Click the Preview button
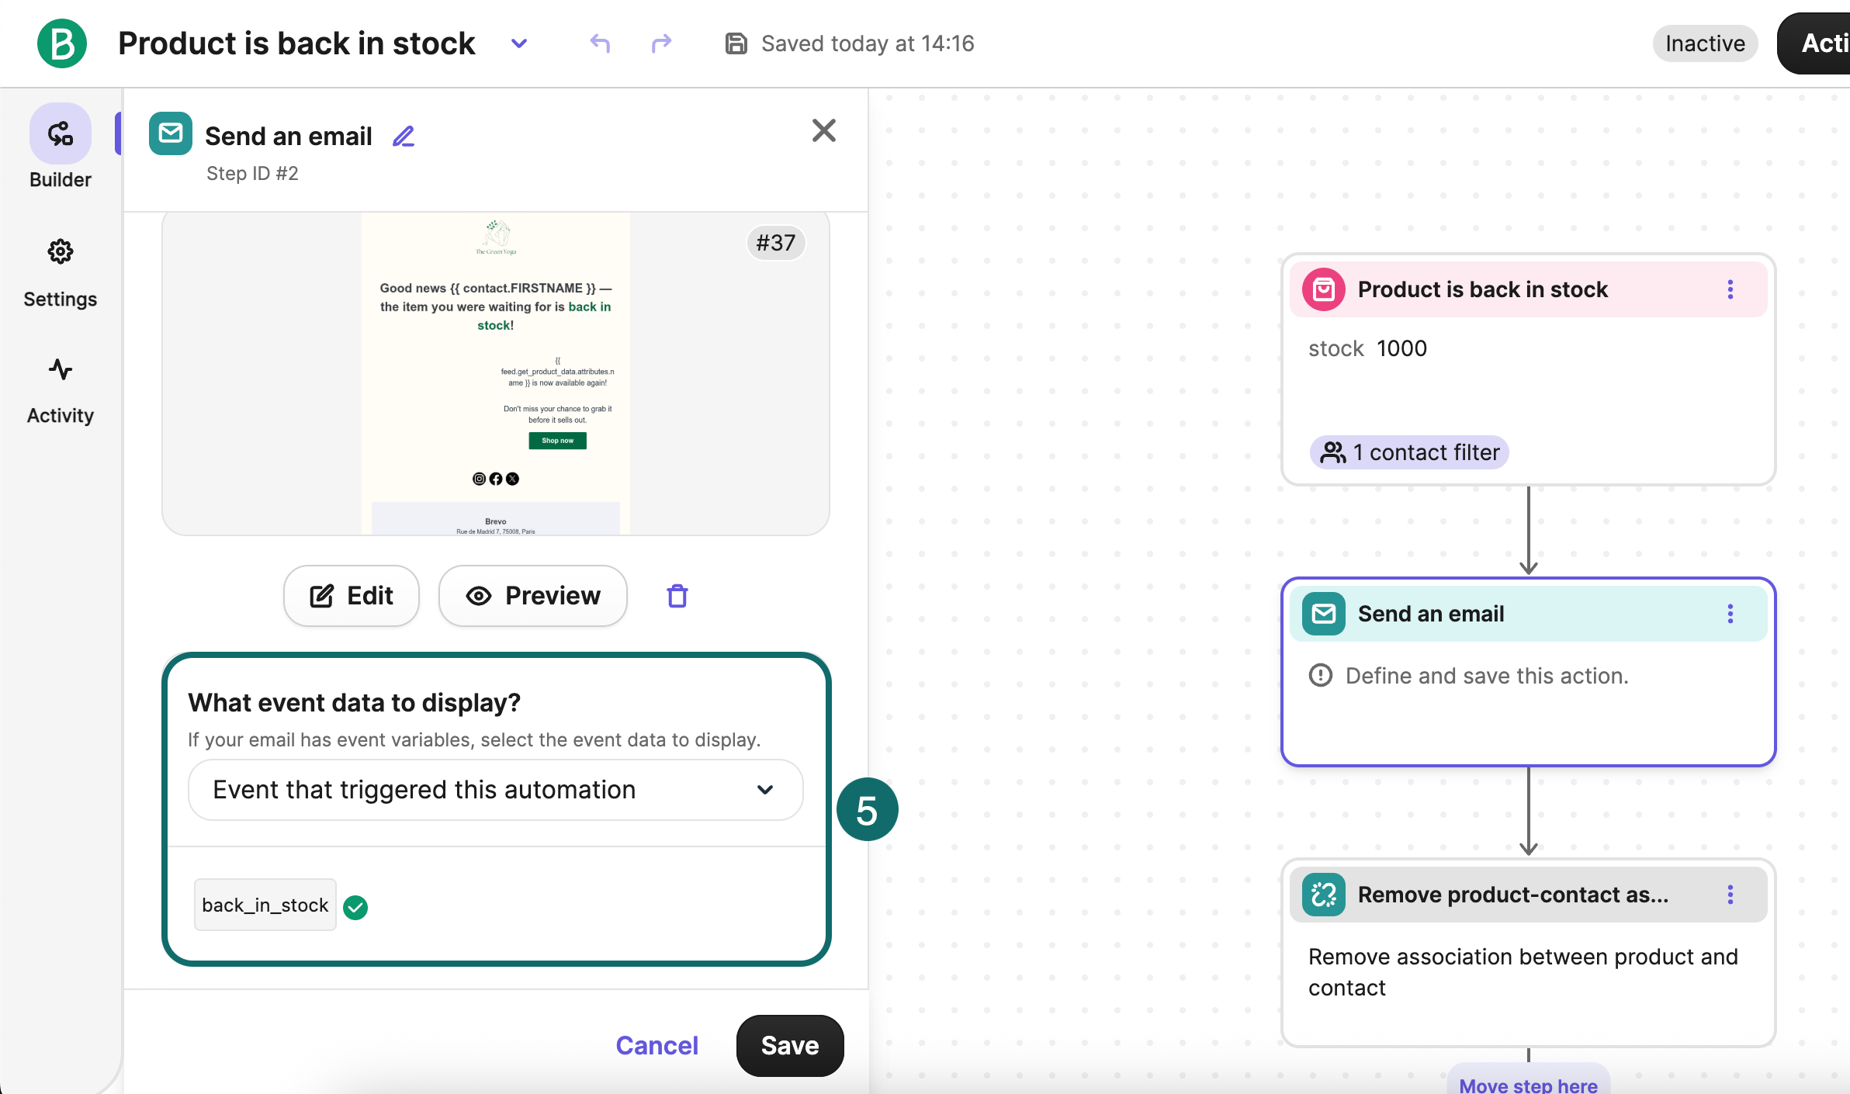 point(533,596)
